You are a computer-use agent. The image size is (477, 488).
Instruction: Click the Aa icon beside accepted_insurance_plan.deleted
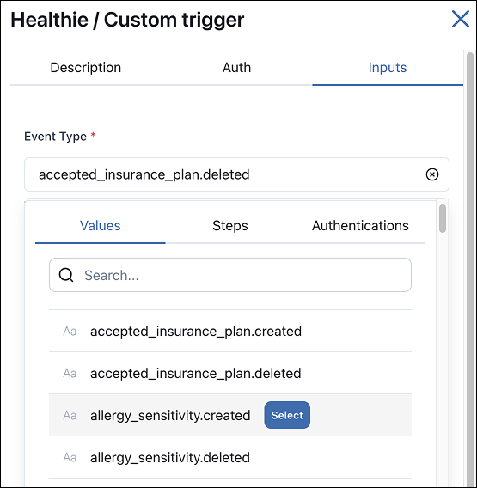click(x=70, y=373)
